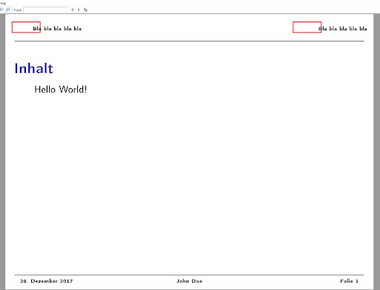Open the Help menu
380x290 pixels.
coord(3,3)
